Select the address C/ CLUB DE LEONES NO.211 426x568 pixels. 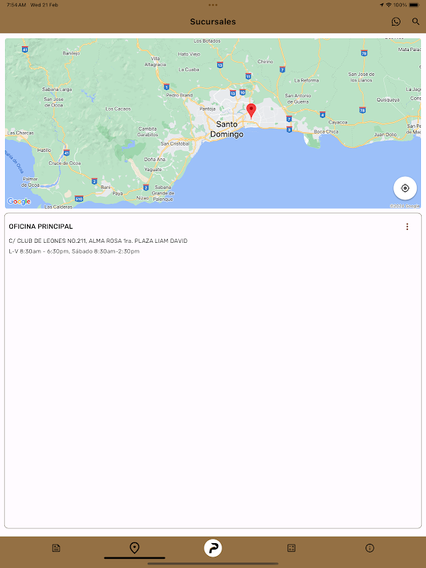click(98, 241)
